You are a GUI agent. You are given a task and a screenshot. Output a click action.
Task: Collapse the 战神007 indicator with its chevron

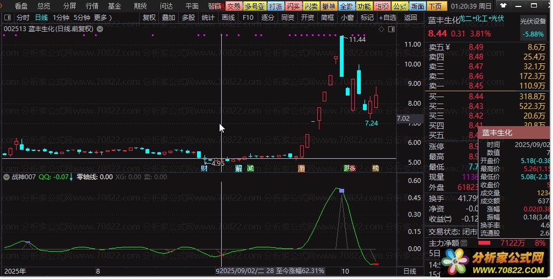tap(6, 177)
